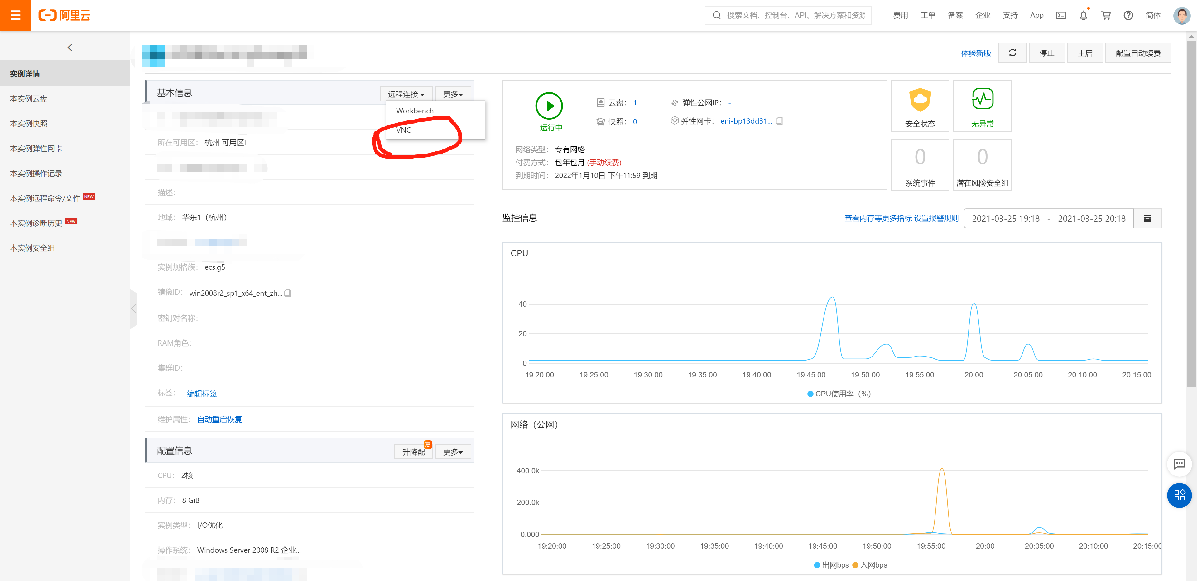Click the 停止 button

pos(1046,53)
